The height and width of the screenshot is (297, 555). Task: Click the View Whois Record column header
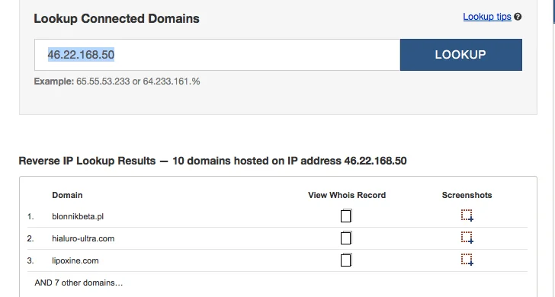[347, 195]
